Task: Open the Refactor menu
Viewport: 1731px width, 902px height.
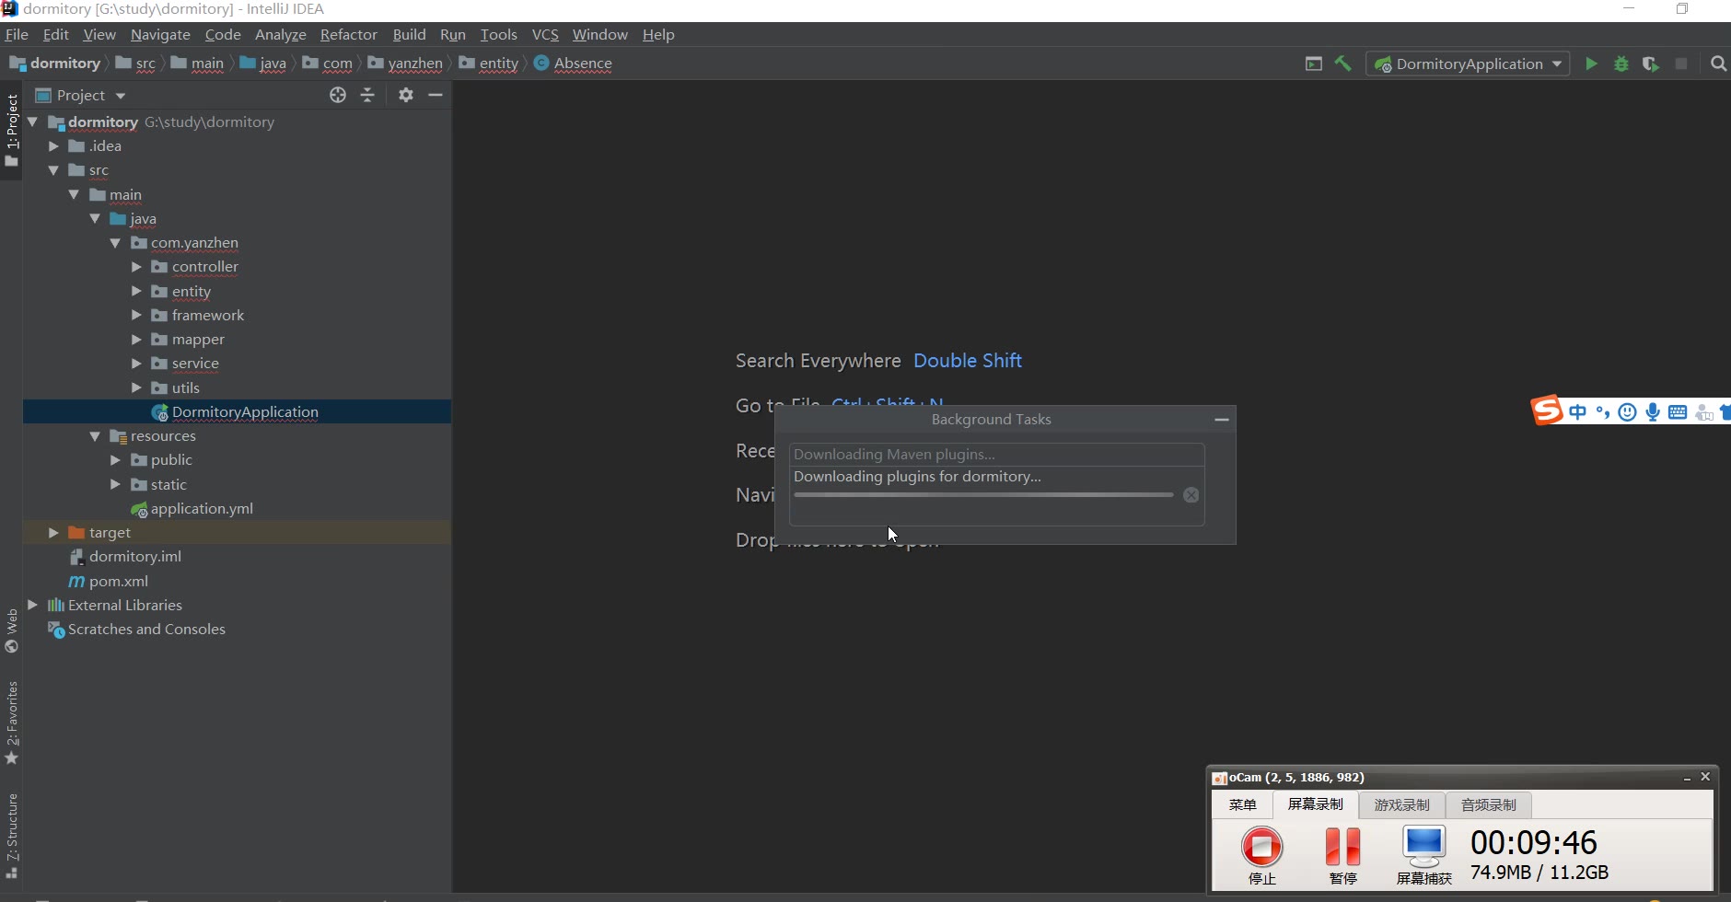Action: pos(348,34)
